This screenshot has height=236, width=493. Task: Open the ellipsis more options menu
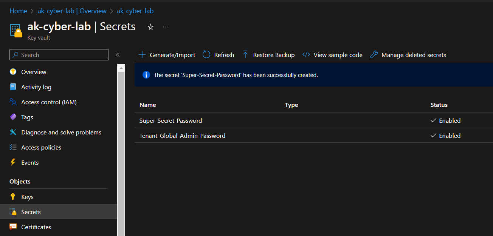tap(166, 27)
